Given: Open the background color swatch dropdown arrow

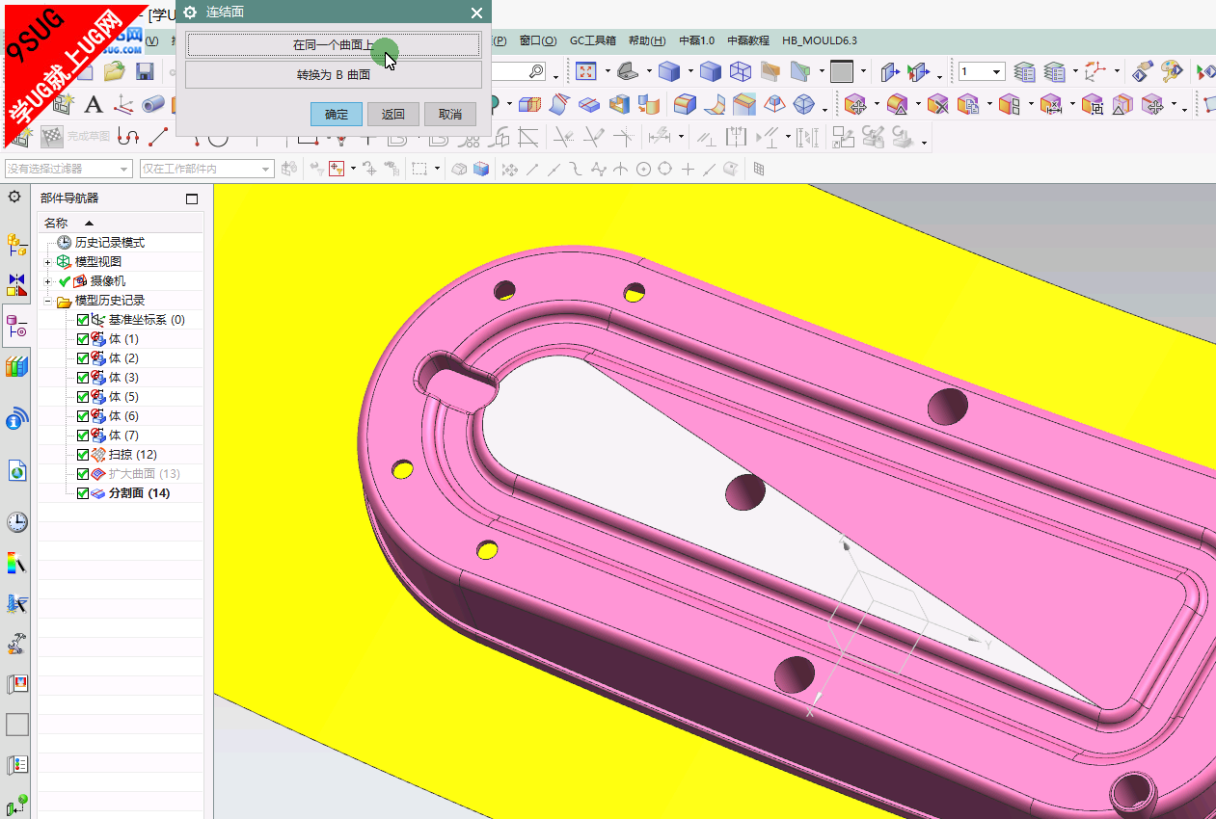Looking at the screenshot, I should (x=863, y=71).
